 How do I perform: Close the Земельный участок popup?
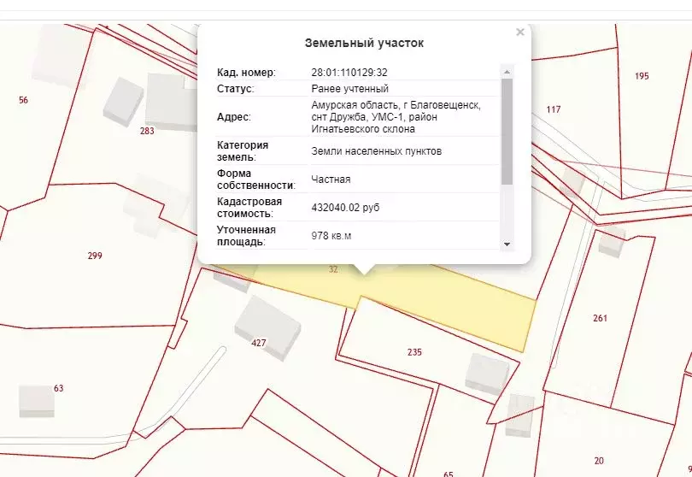point(519,32)
